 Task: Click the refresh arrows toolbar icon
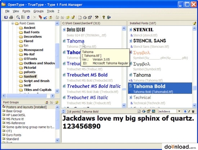pos(28,17)
